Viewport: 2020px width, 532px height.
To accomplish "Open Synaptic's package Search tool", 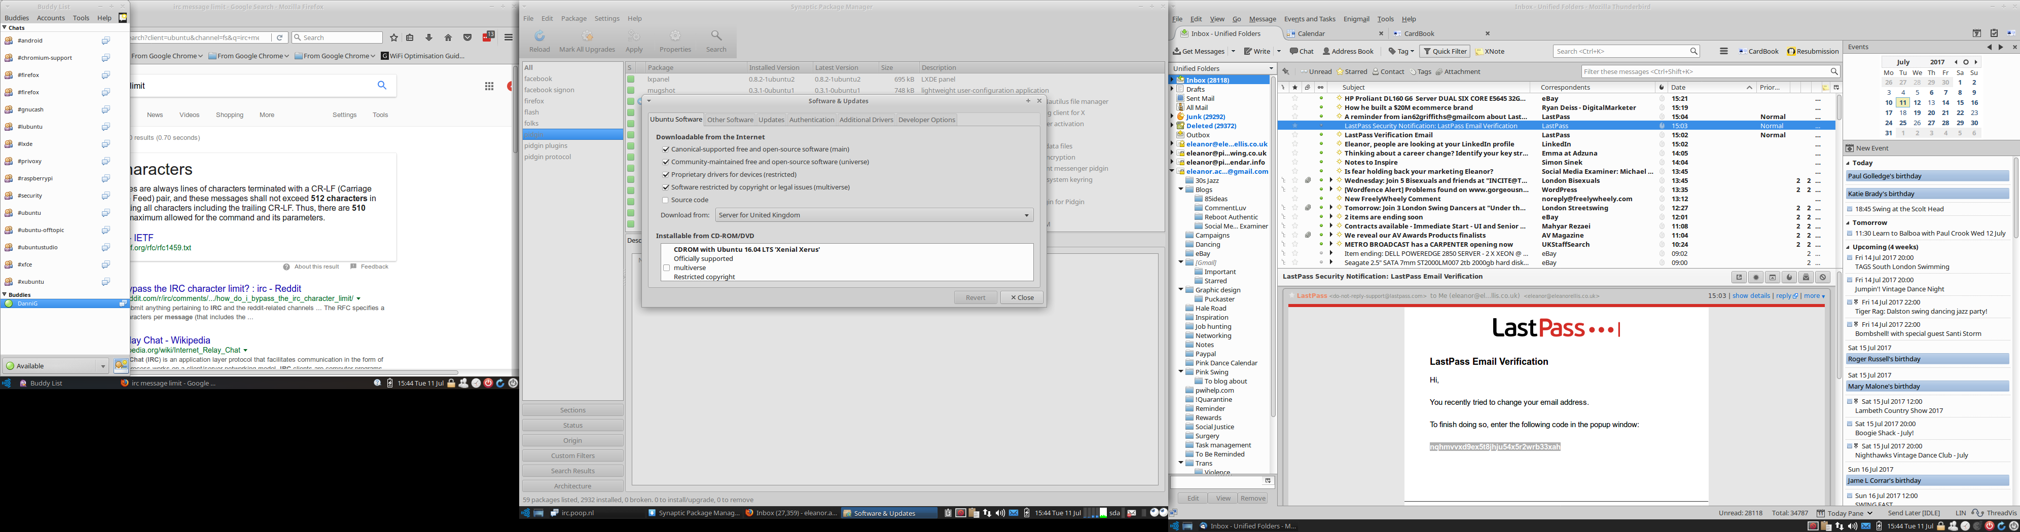I will tap(716, 43).
